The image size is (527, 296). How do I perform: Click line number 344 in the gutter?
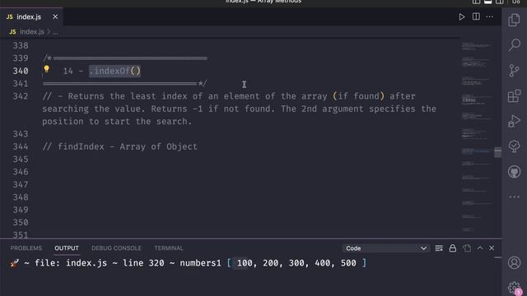coord(21,146)
